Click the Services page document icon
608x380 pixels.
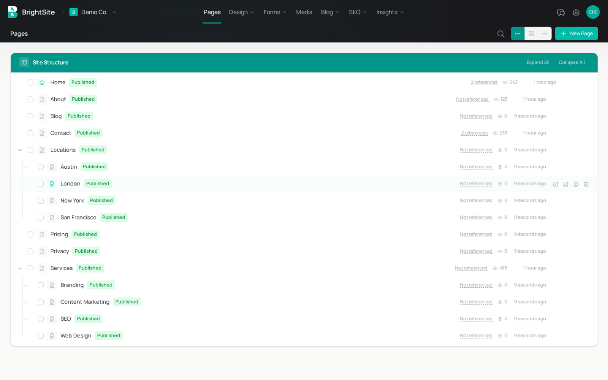[x=42, y=268]
